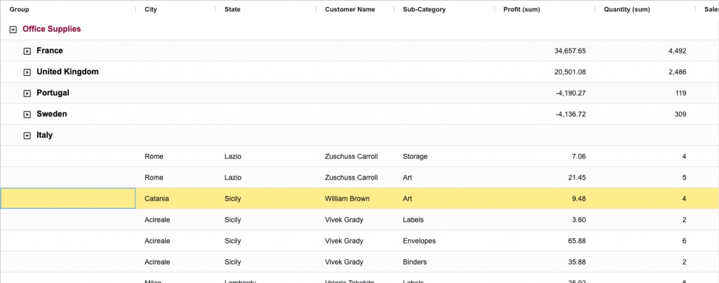Click Portugal's profit value -4,190.27
719x283 pixels.
[x=570, y=93]
